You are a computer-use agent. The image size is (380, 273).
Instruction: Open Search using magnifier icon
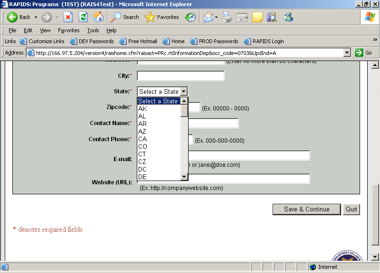coord(115,17)
